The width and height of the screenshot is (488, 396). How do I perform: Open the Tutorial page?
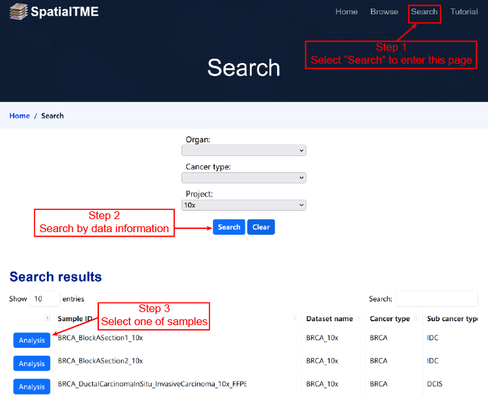pos(464,12)
